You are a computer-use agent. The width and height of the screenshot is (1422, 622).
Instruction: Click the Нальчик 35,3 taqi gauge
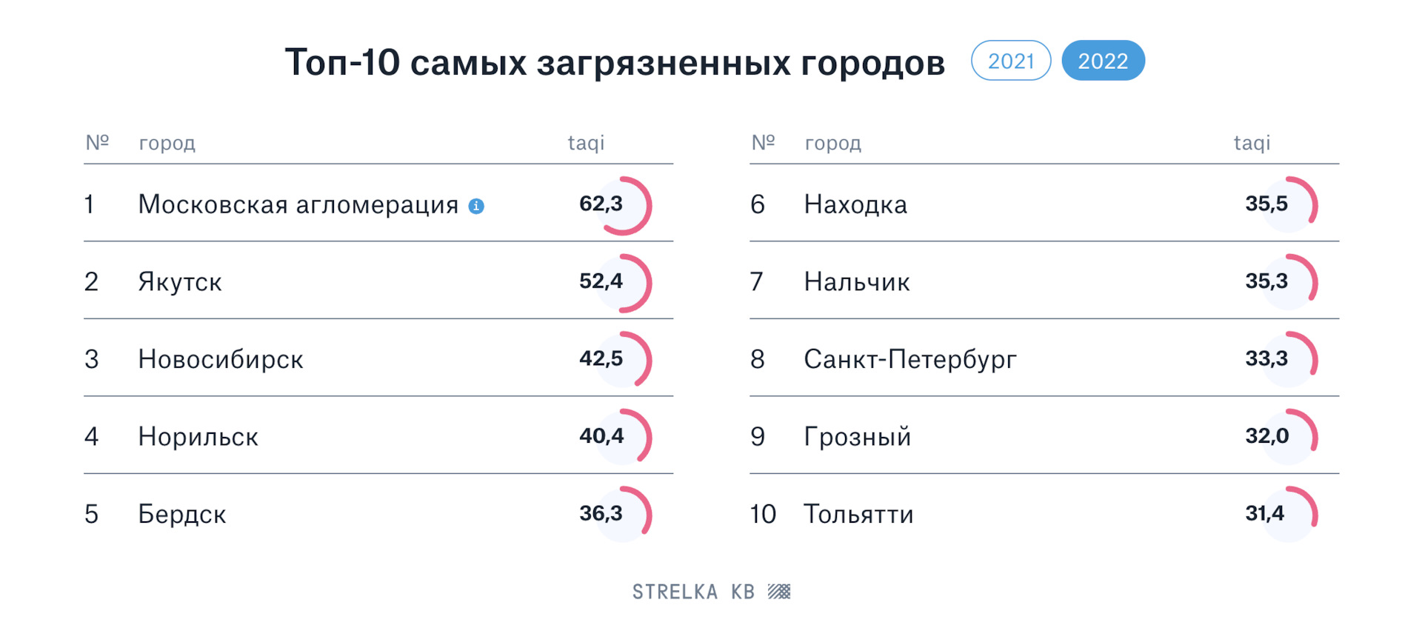pos(1288,283)
